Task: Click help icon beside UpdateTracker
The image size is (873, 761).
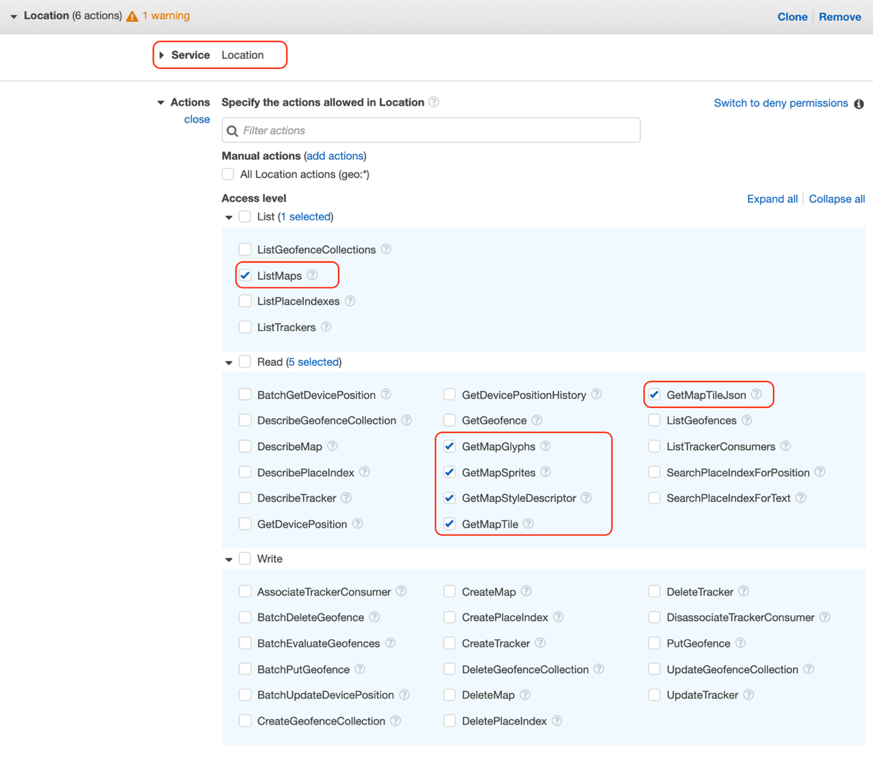Action: (x=748, y=695)
